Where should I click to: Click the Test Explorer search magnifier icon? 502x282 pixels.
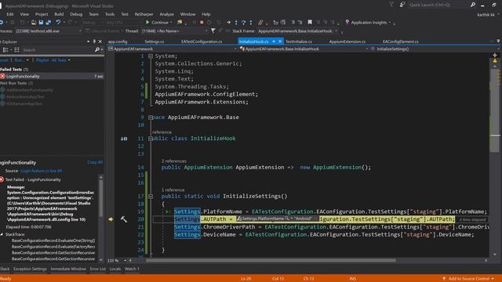97,50
